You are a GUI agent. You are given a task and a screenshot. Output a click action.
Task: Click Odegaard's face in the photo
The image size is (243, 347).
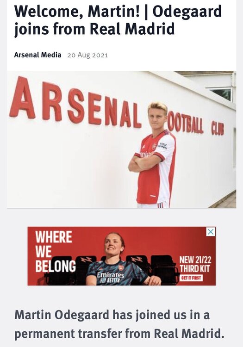point(157,118)
